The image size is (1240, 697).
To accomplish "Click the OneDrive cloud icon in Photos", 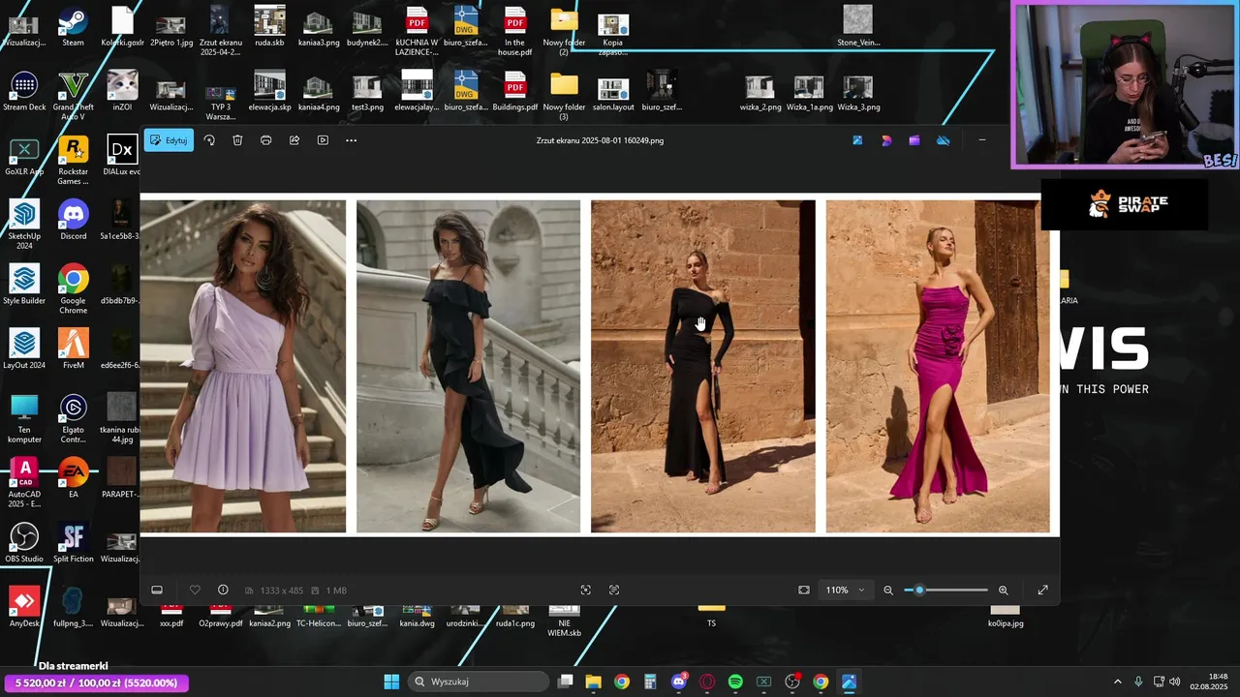I will pyautogui.click(x=943, y=140).
